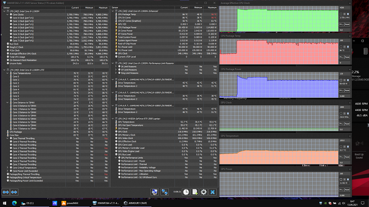Edit the max value 100 field in CPU Package Temp graph
This screenshot has width=369, height=207.
(344, 41)
